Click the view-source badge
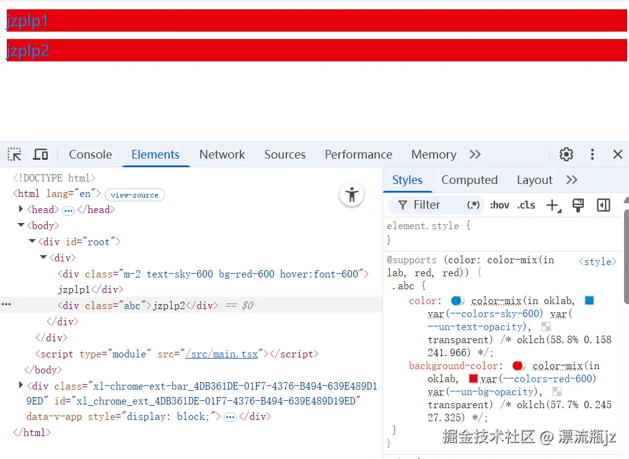629x459 pixels. 134,195
